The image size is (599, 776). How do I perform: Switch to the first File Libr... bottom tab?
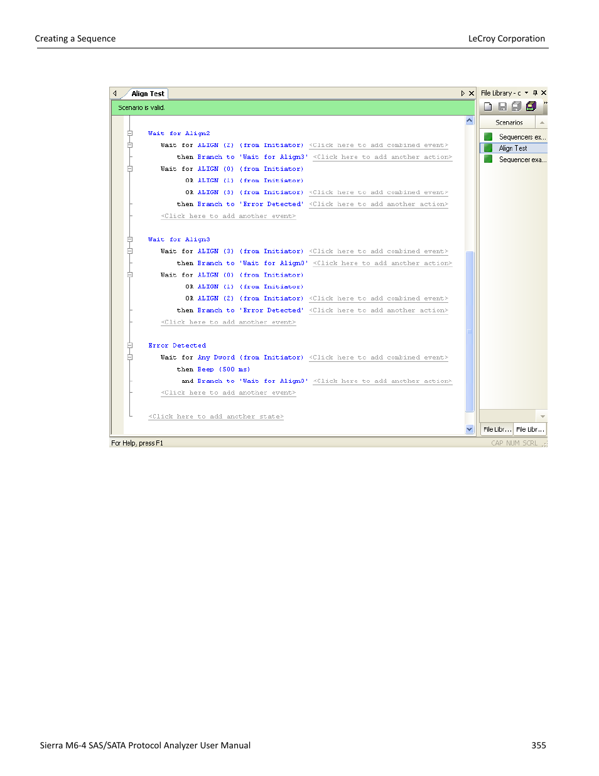click(x=497, y=430)
